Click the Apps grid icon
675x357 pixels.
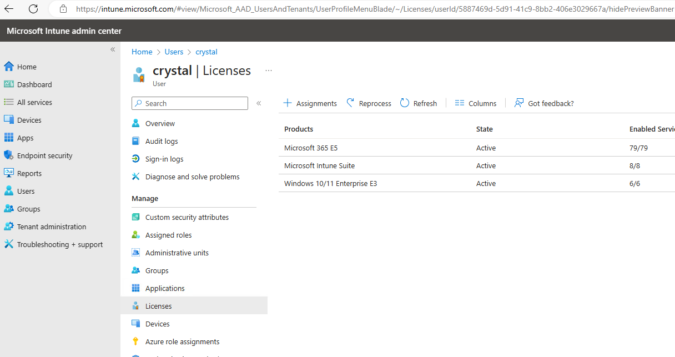coord(8,138)
